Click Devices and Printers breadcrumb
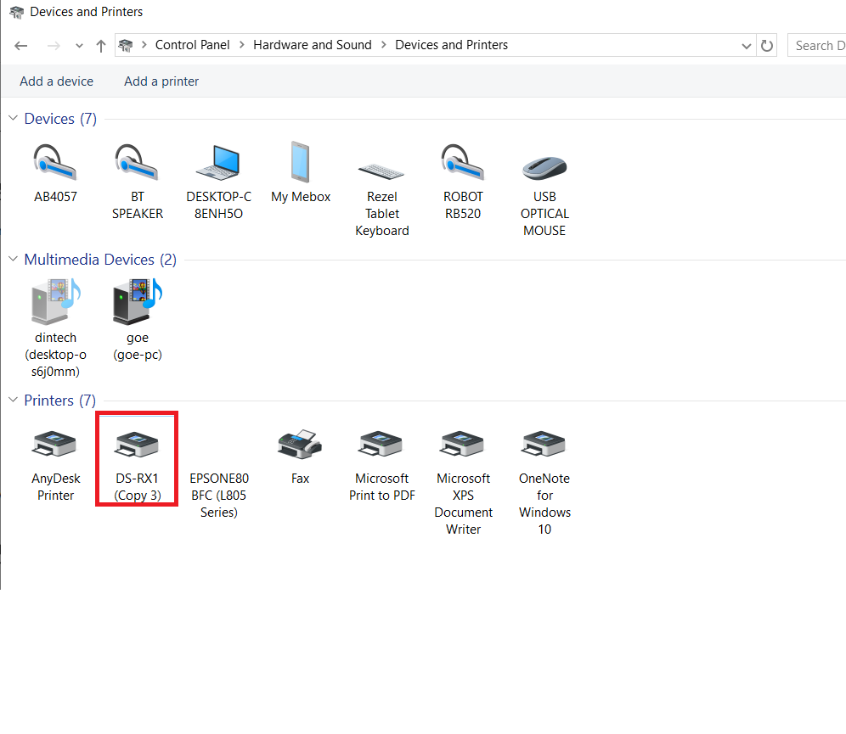The width and height of the screenshot is (846, 734). pos(452,45)
